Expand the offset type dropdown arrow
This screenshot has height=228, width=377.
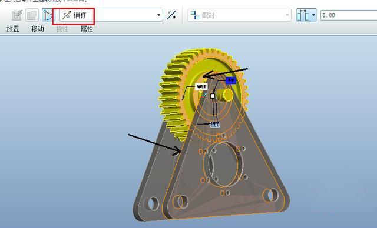click(x=313, y=15)
